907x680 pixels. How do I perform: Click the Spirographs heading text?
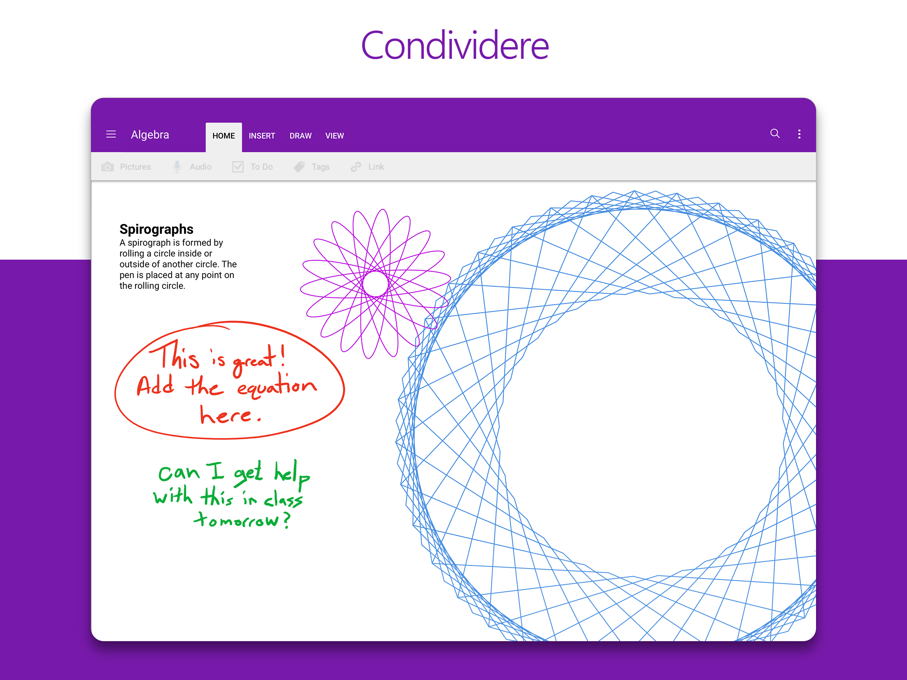click(x=156, y=229)
